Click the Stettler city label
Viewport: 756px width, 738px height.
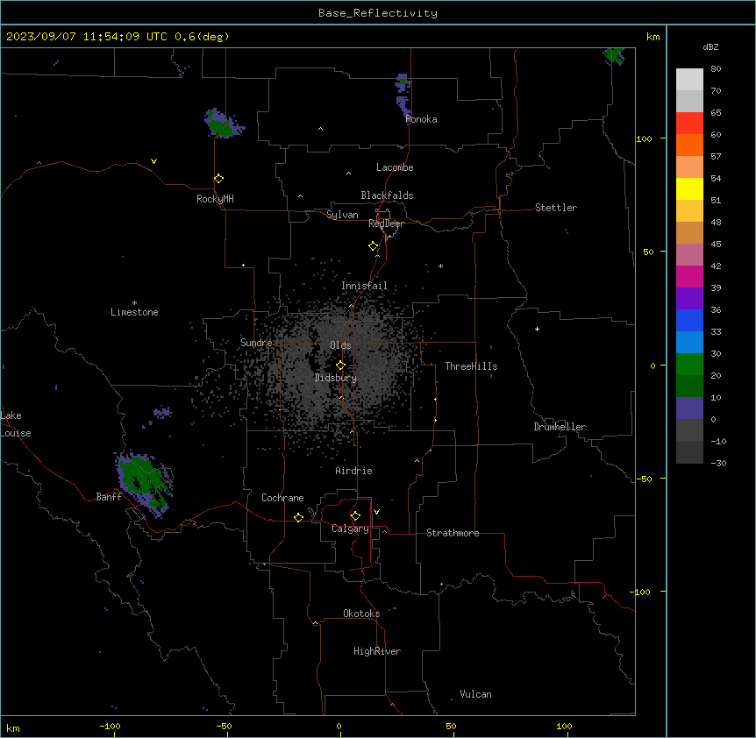coord(556,208)
